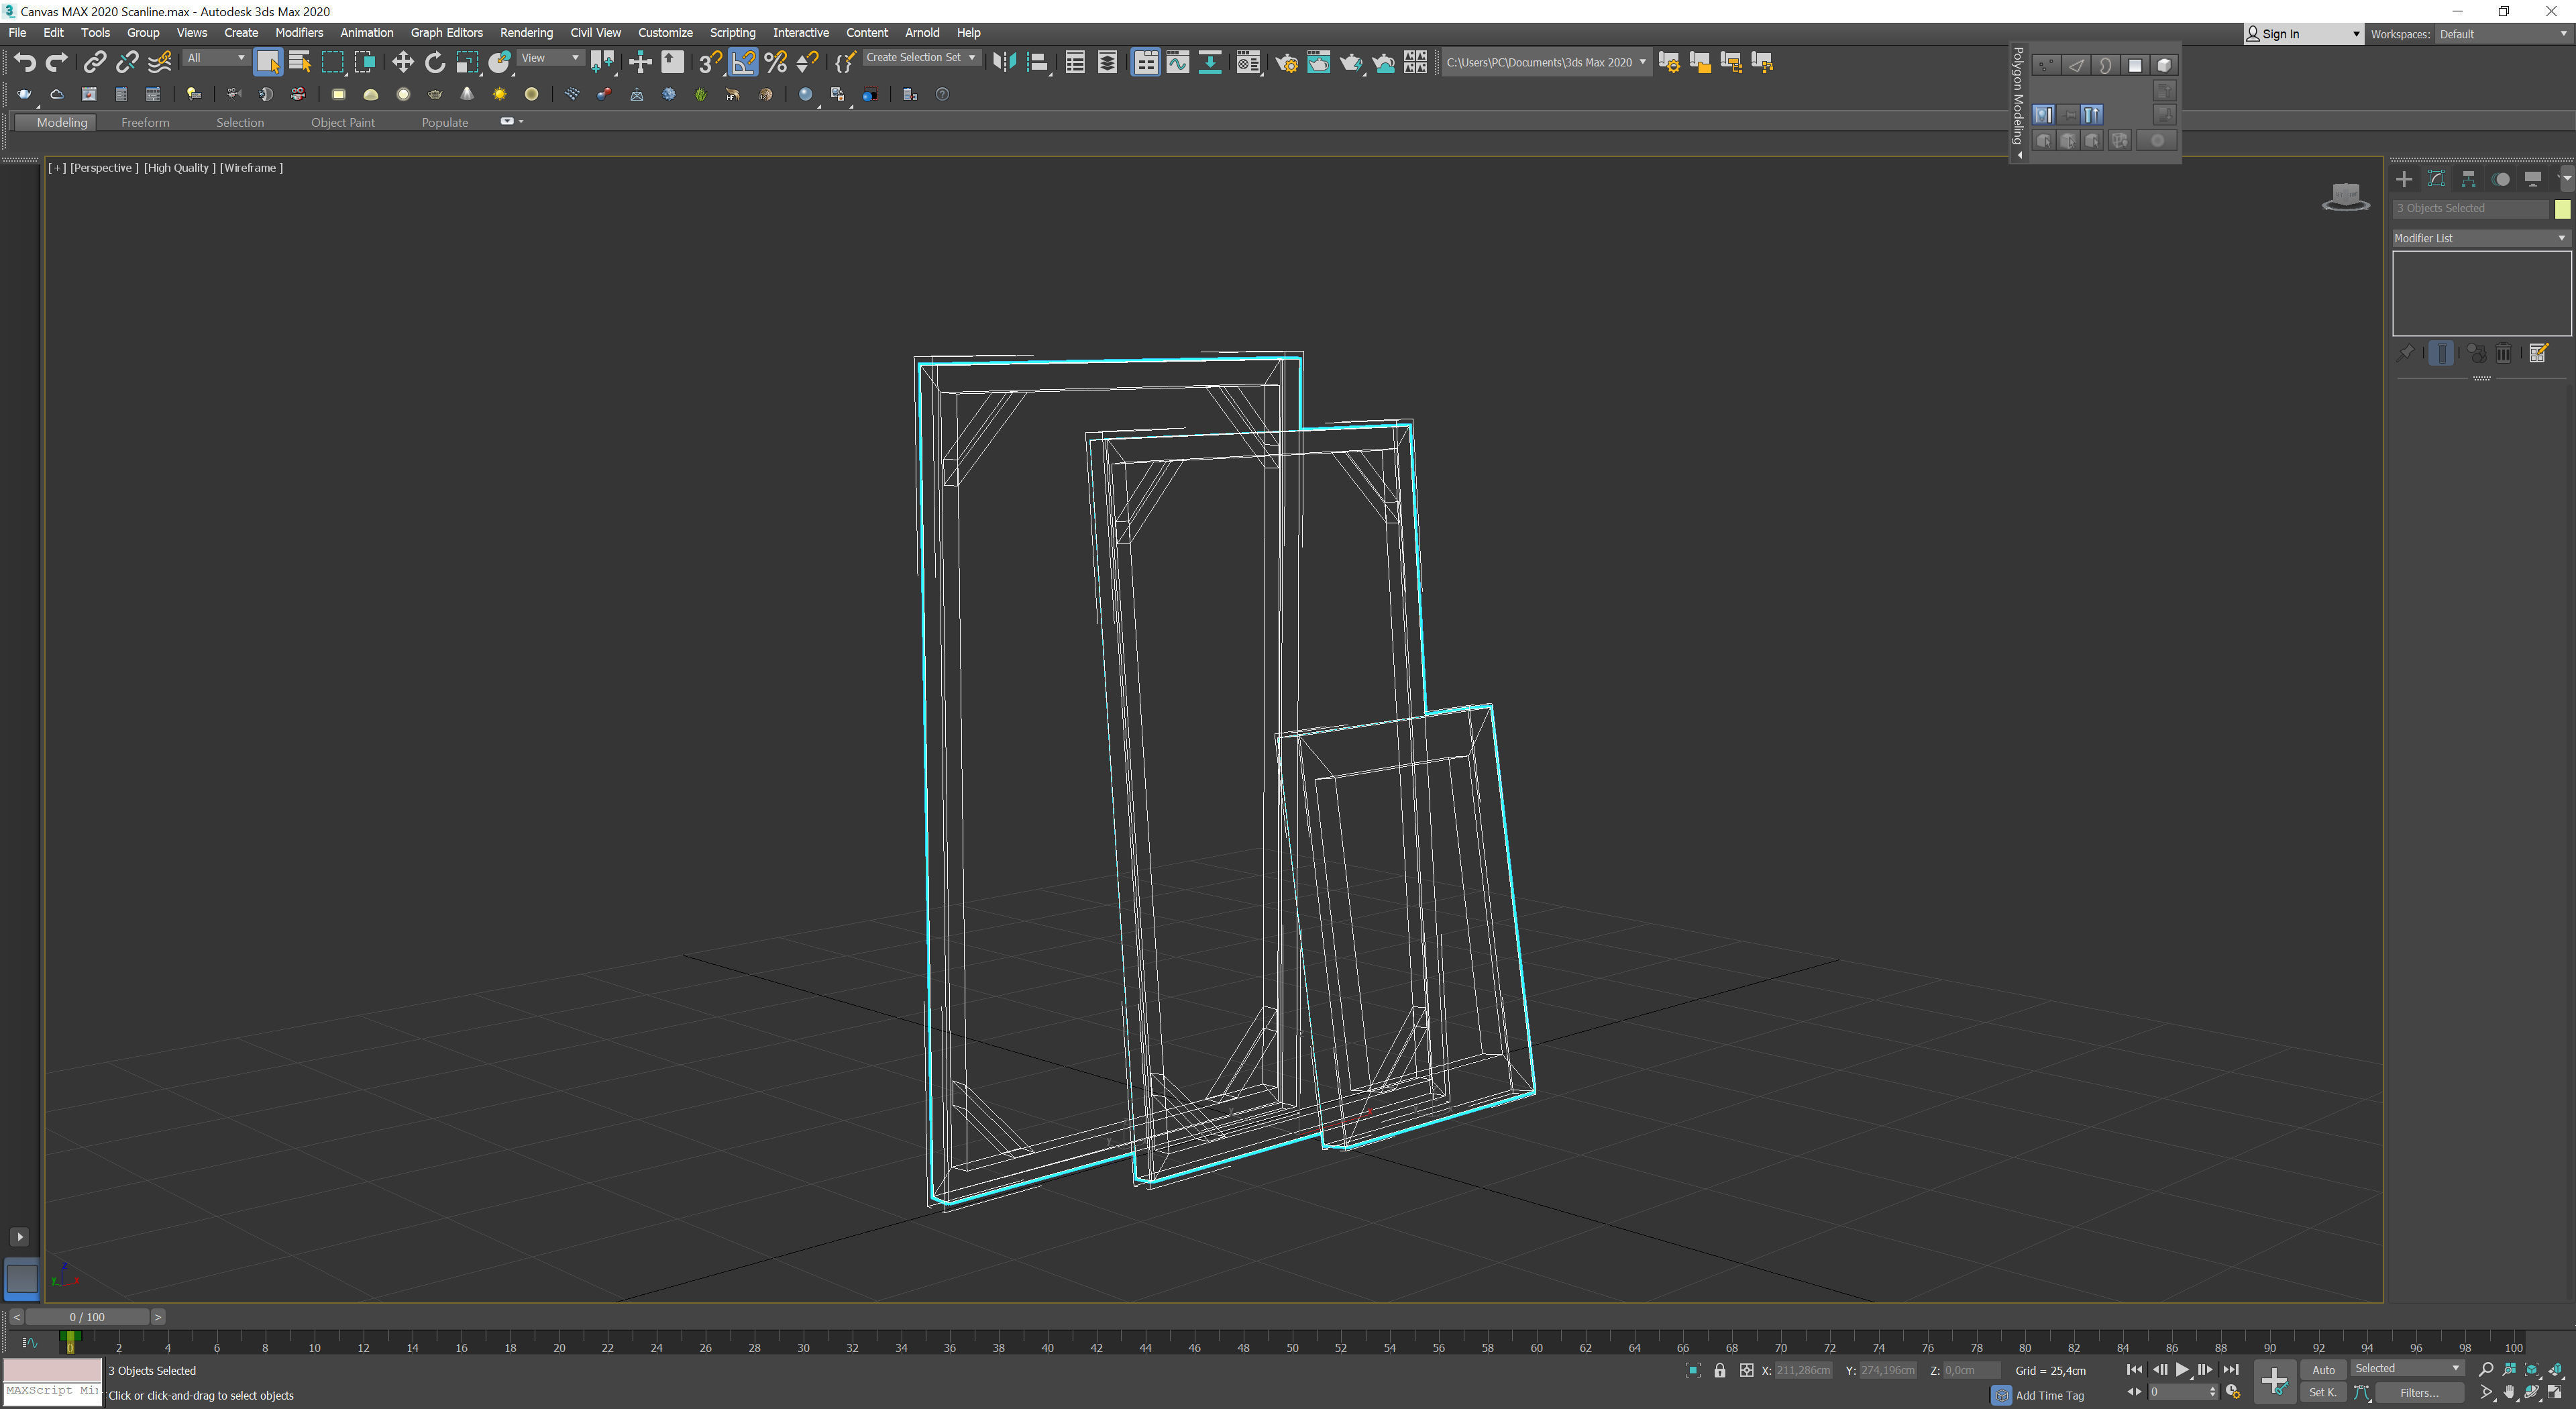Open the Rendering menu
The image size is (2576, 1409).
[525, 33]
